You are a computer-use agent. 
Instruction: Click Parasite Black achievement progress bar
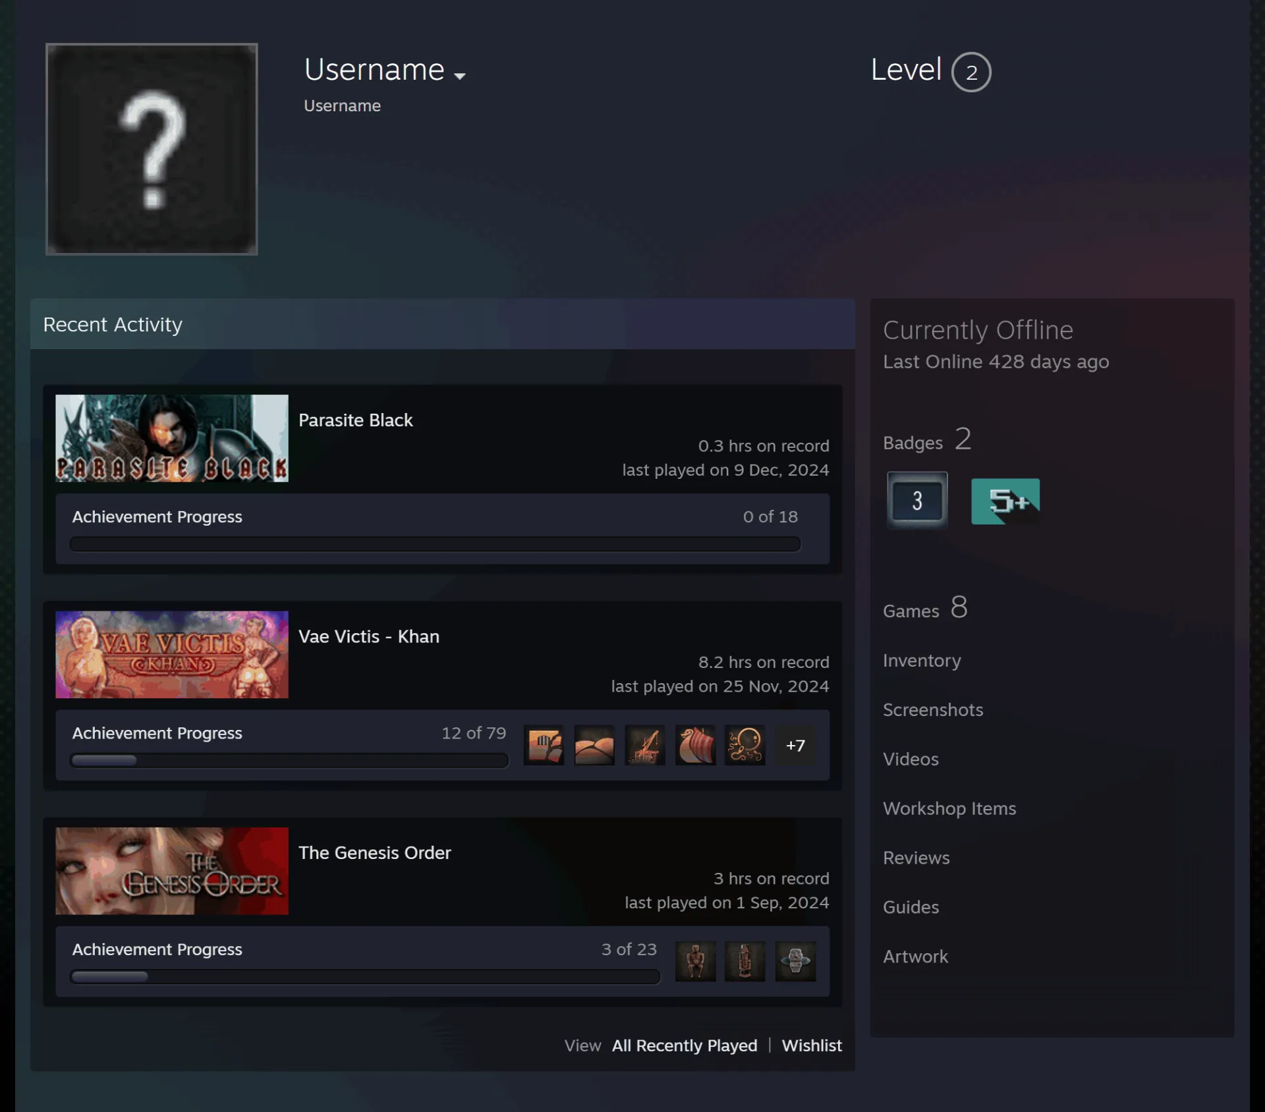[x=435, y=543]
